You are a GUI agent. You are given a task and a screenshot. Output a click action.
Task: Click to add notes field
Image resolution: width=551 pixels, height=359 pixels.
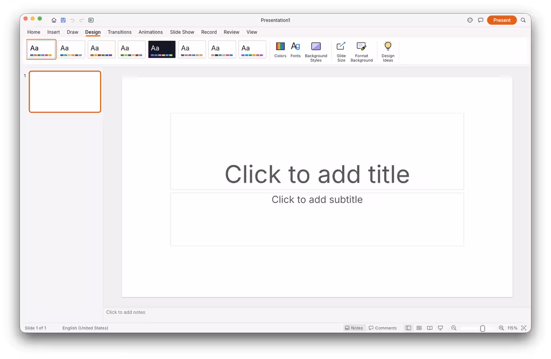coord(316,312)
